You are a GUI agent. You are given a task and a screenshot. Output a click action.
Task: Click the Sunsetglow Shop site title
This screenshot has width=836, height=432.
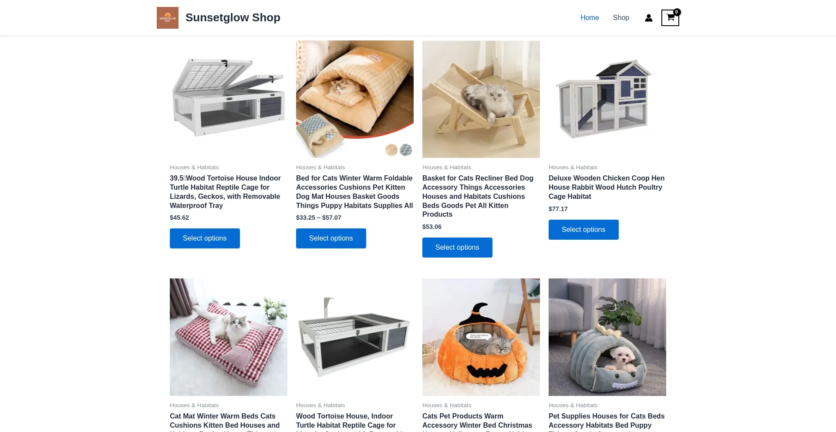click(233, 18)
